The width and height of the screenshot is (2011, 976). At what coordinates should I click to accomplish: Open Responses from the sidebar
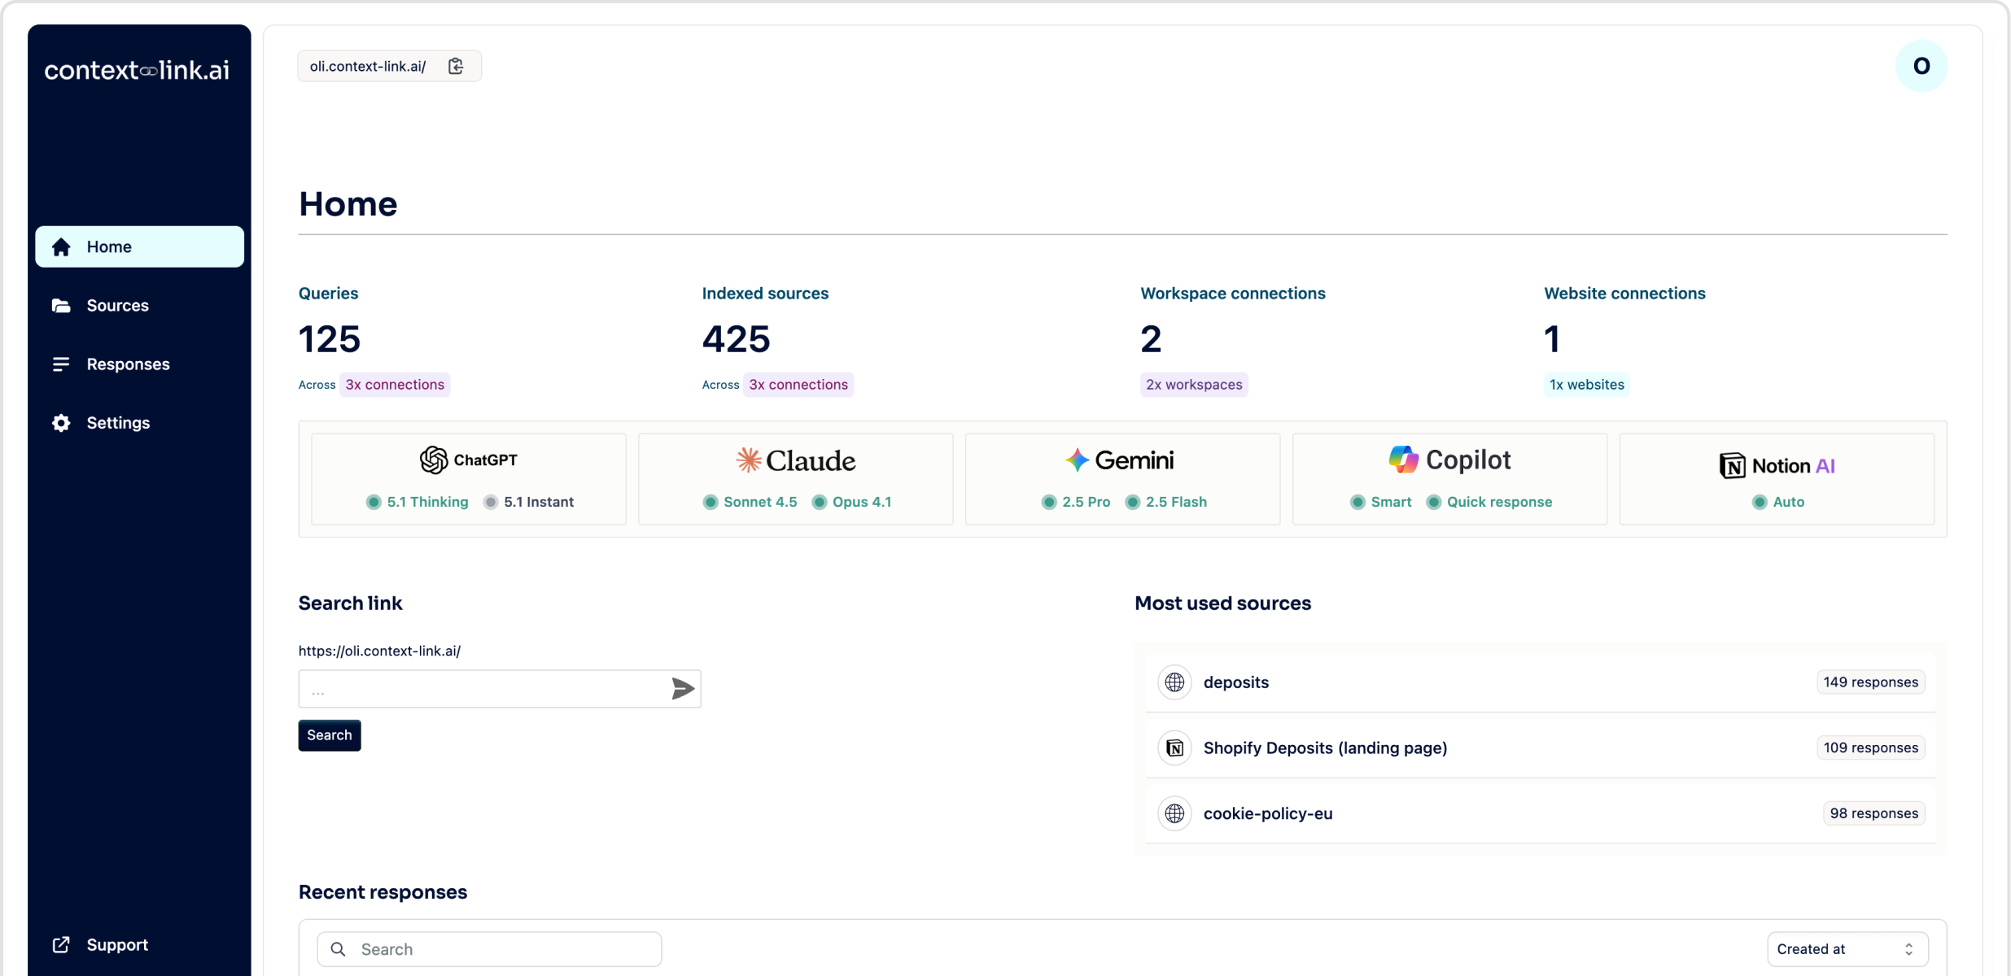tap(127, 364)
